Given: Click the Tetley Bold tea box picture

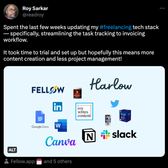Looking at the screenshot, I should 125,116.
